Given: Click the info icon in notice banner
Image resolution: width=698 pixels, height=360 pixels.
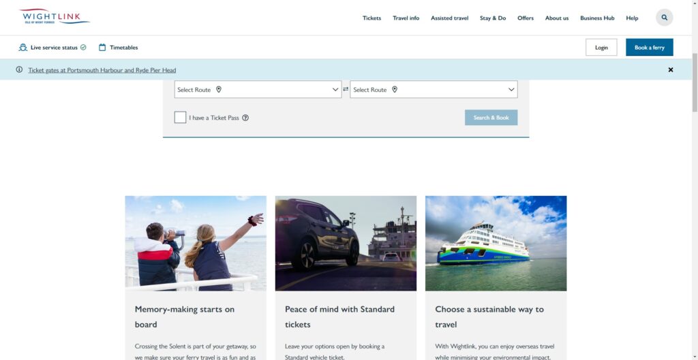Looking at the screenshot, I should pos(19,70).
